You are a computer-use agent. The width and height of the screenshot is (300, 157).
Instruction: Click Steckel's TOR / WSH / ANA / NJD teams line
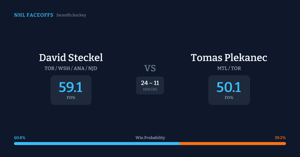(x=71, y=68)
